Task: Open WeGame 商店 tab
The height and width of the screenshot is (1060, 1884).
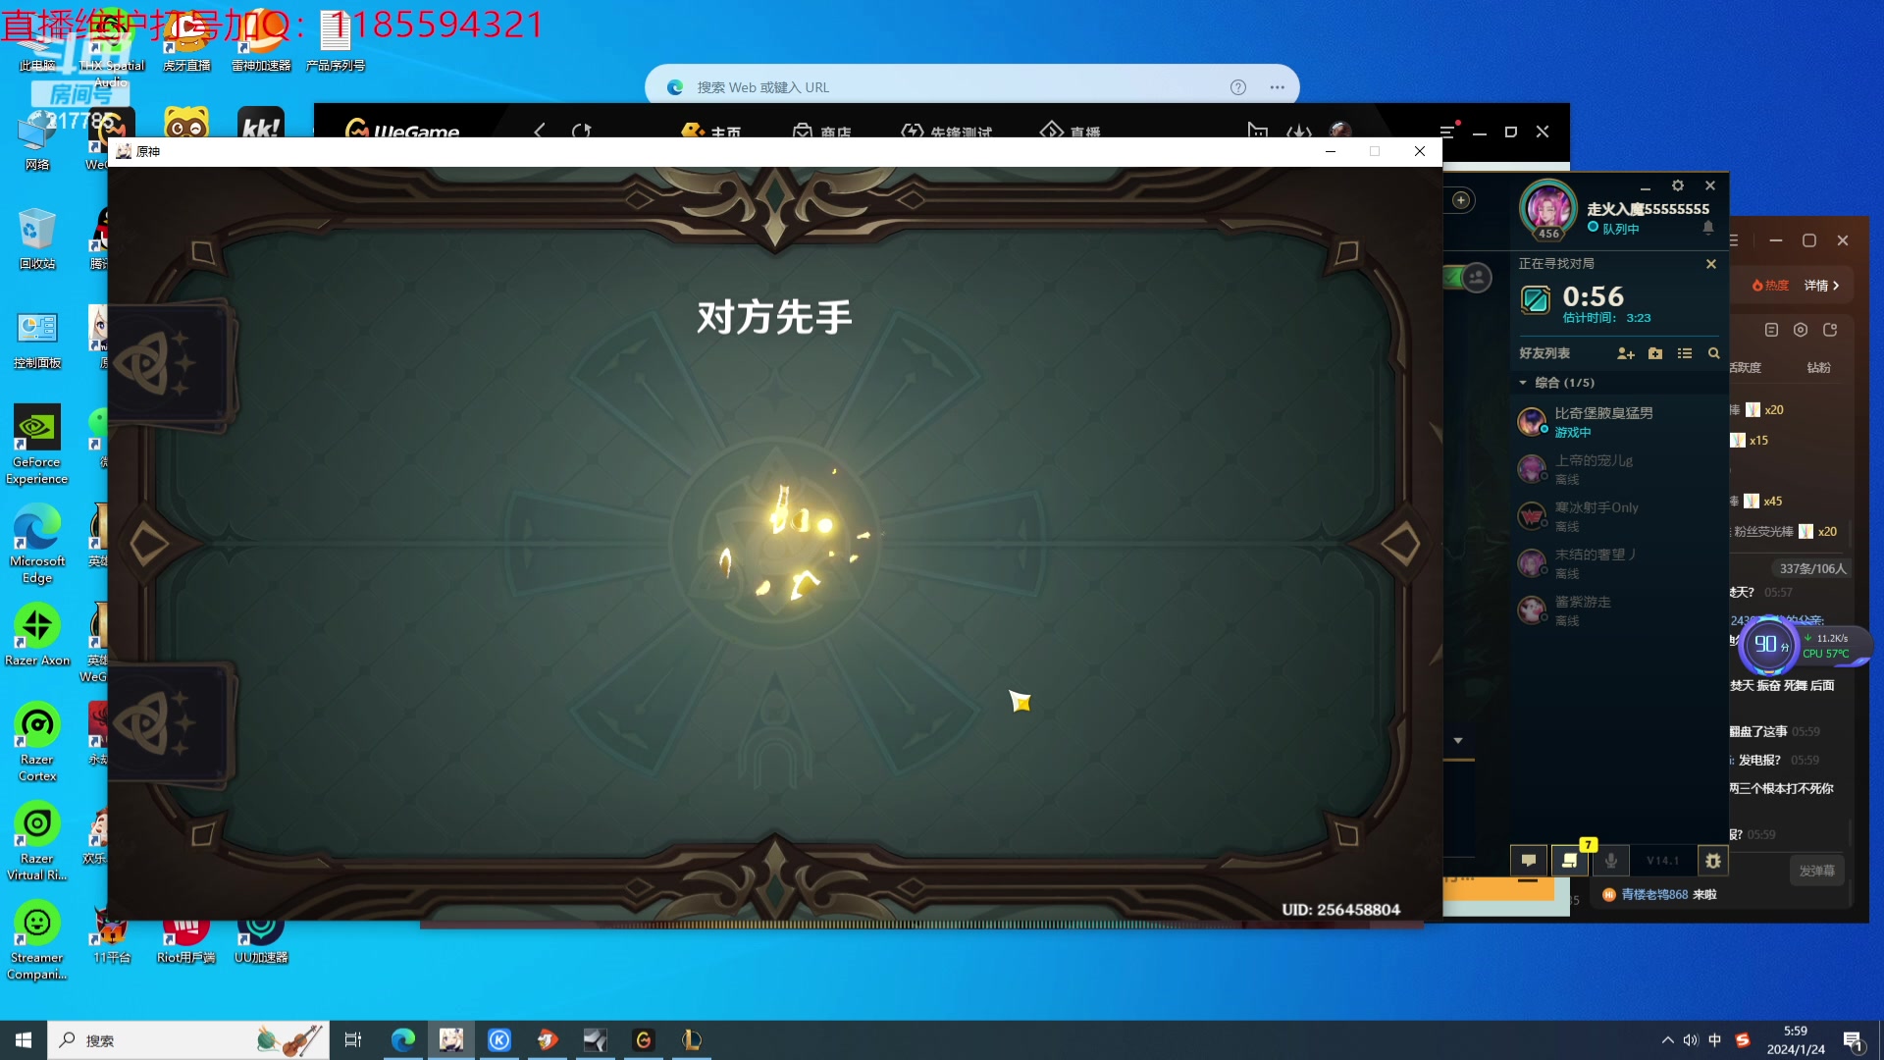Action: [822, 131]
